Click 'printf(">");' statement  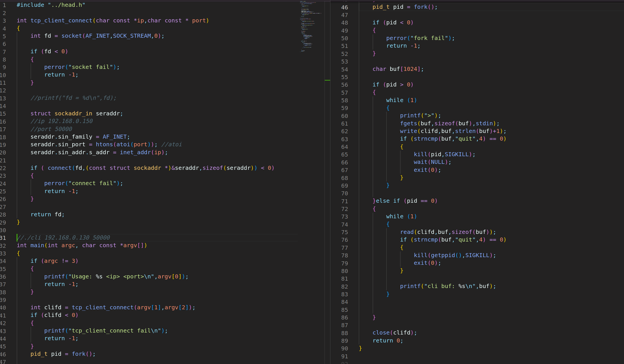tap(421, 115)
